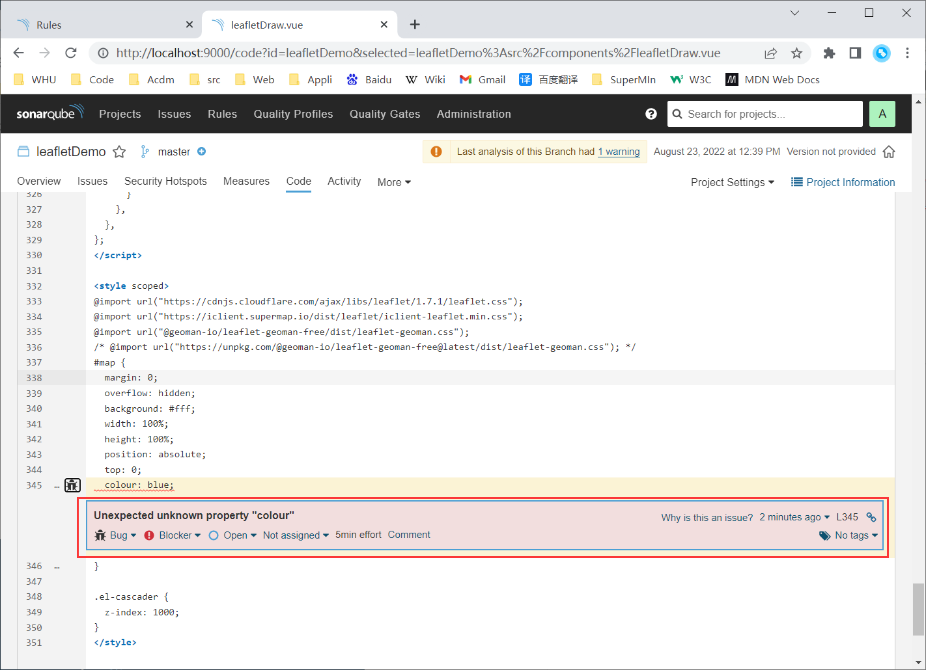926x670 pixels.
Task: Copy issue permalink link icon
Action: coord(871,517)
